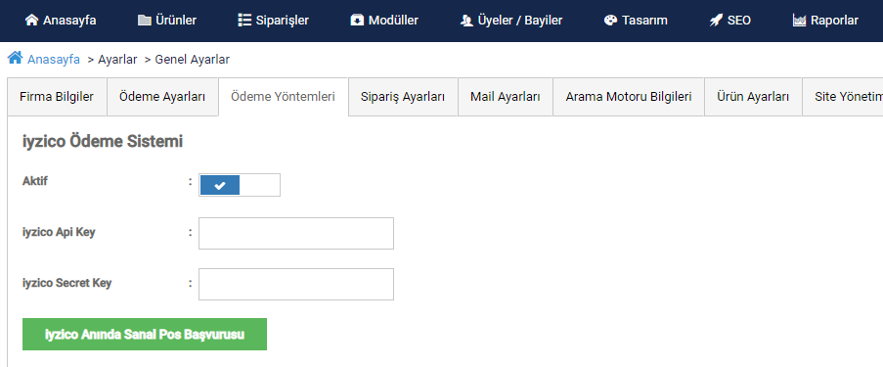Toggle the iyzico Aktif switch
The height and width of the screenshot is (367, 883).
click(240, 185)
